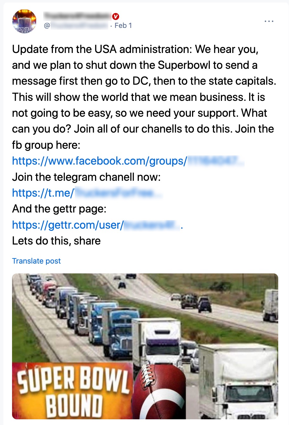This screenshot has height=425, width=289.
Task: Click the Translate post link
Action: click(x=36, y=261)
